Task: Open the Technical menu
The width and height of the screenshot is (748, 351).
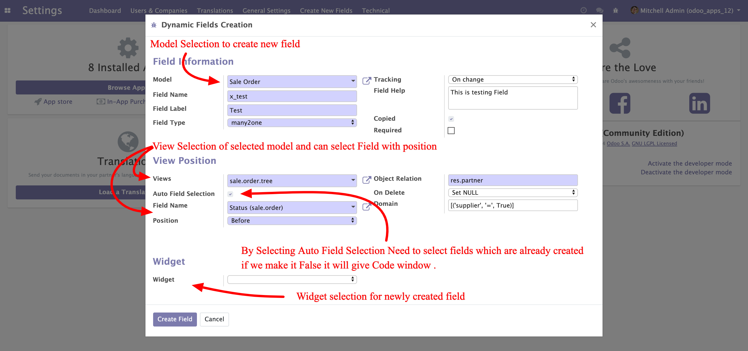Action: [x=375, y=10]
